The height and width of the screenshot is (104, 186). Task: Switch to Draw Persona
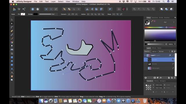(14, 9)
